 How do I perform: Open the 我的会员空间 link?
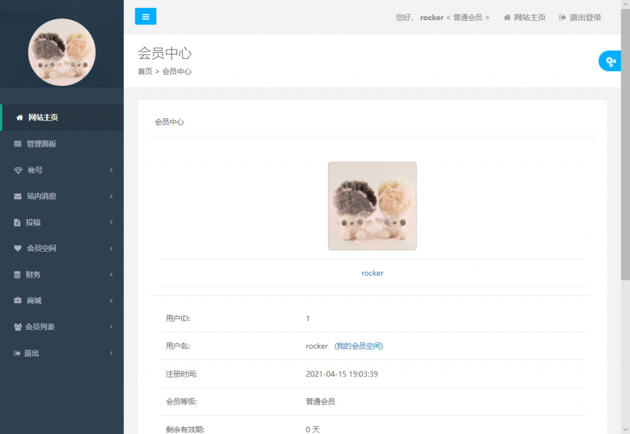pyautogui.click(x=359, y=346)
